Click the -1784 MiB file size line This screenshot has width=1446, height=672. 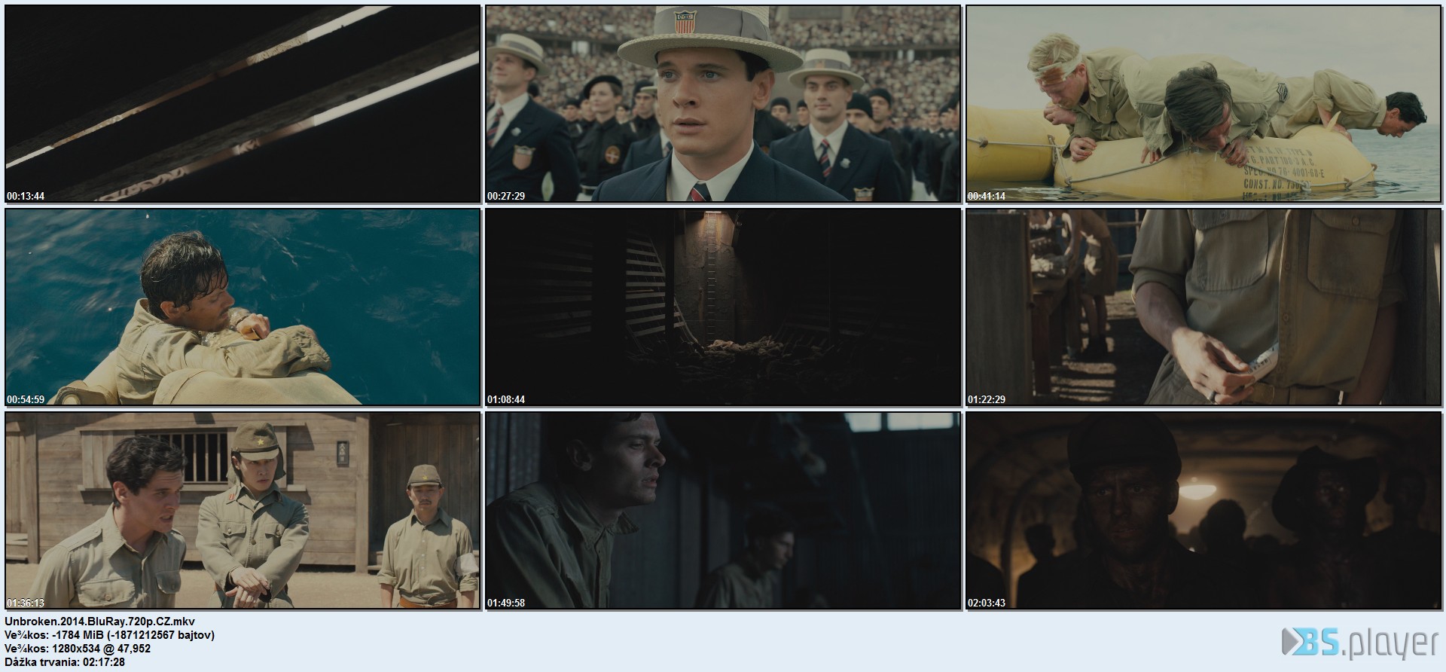click(x=109, y=635)
